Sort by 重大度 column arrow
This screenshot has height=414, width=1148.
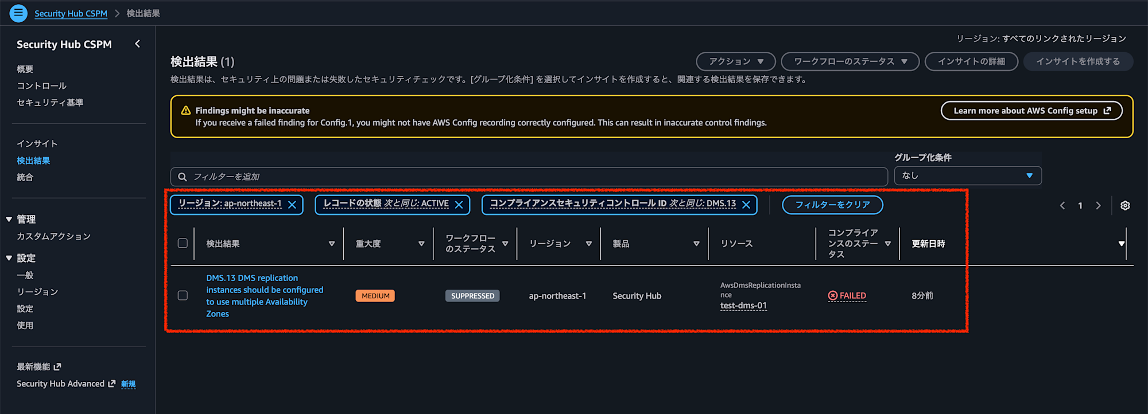coord(421,244)
